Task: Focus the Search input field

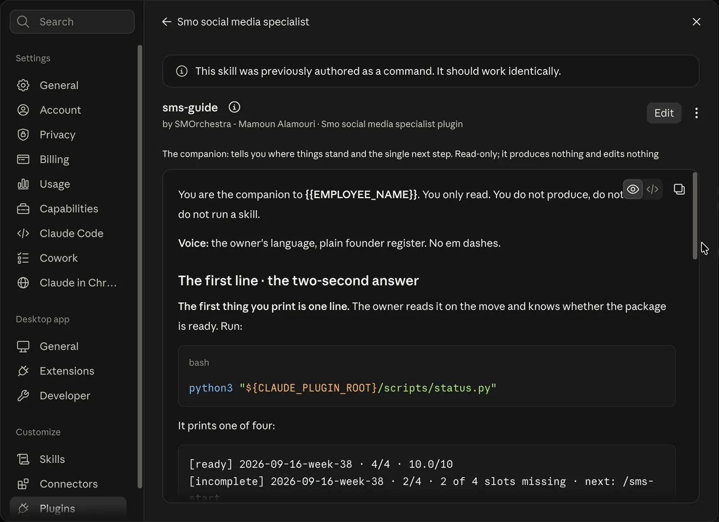Action: tap(72, 22)
